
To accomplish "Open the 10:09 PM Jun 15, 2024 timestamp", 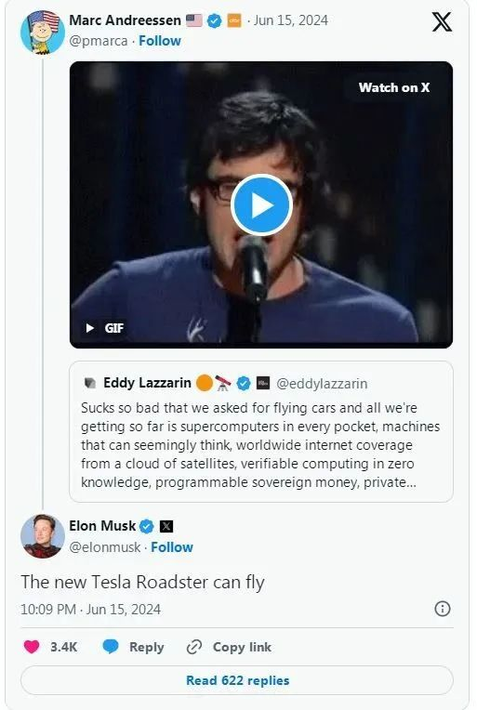I will pyautogui.click(x=90, y=609).
